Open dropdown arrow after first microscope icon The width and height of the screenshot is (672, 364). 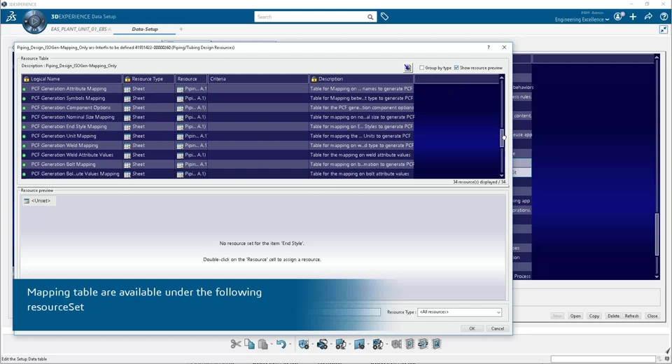point(350,344)
